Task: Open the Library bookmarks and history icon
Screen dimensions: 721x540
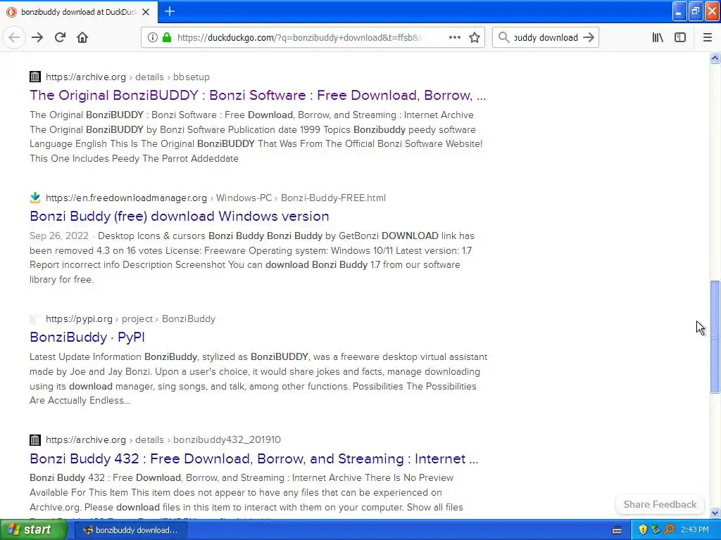Action: pyautogui.click(x=658, y=37)
